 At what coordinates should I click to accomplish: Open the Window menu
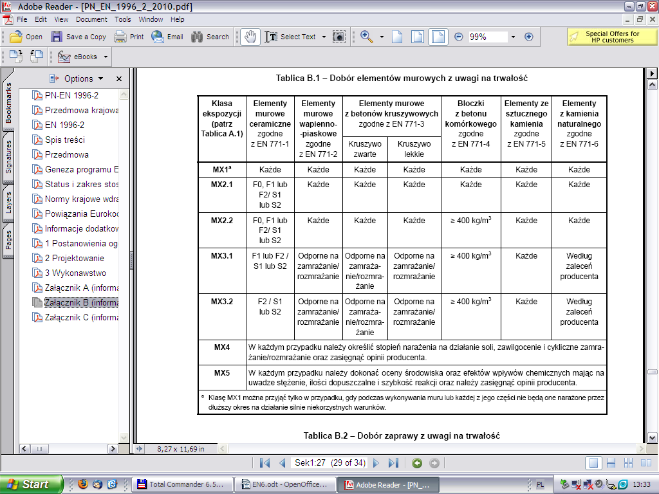151,19
